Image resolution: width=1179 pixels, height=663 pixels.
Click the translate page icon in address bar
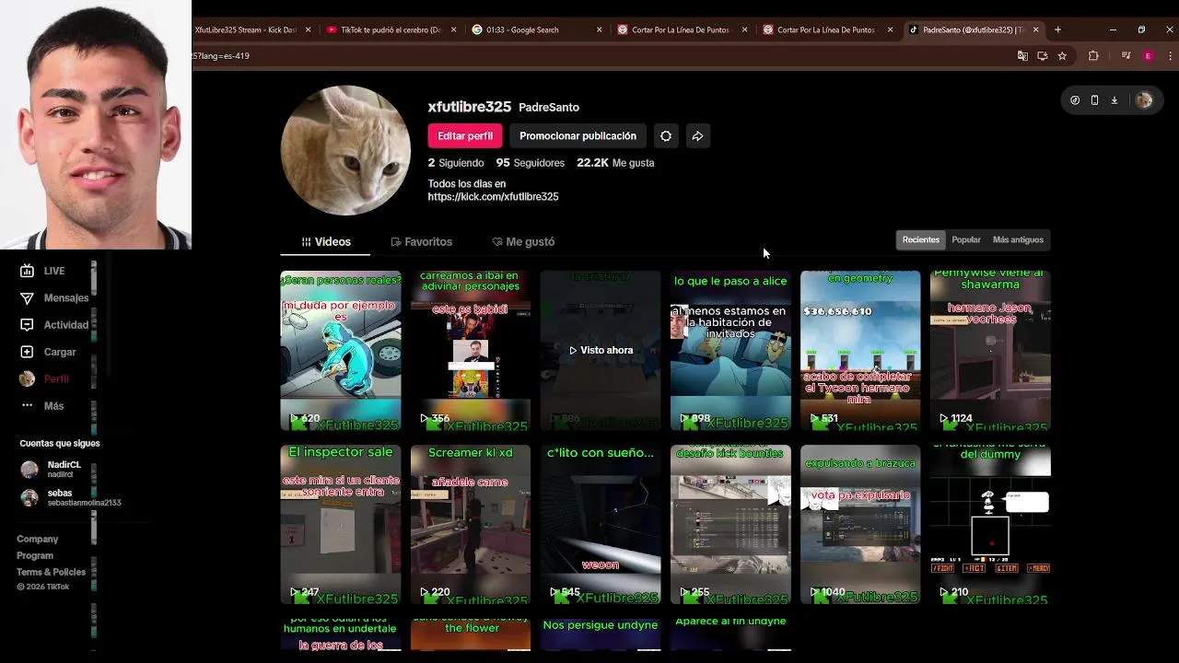pos(1022,56)
